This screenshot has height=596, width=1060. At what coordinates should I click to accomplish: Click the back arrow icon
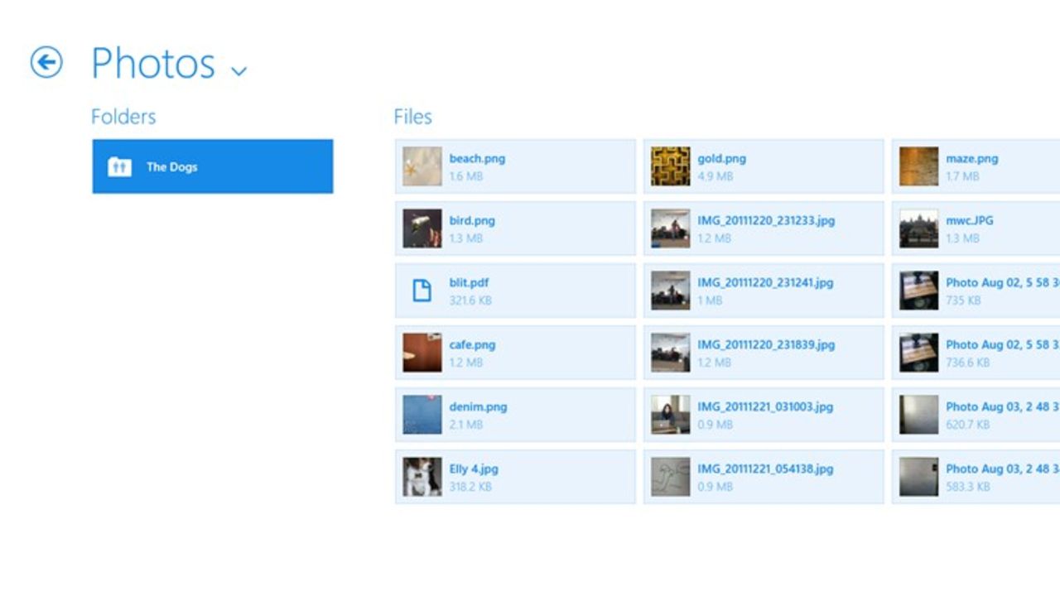pos(47,62)
